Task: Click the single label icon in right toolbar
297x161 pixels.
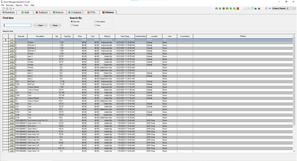Action: point(245,9)
